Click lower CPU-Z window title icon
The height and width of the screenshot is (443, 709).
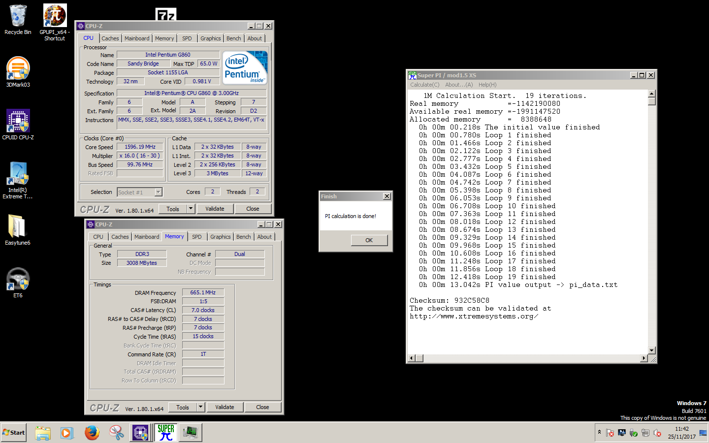coord(91,224)
